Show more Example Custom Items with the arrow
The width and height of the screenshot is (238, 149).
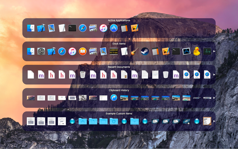click(214, 121)
